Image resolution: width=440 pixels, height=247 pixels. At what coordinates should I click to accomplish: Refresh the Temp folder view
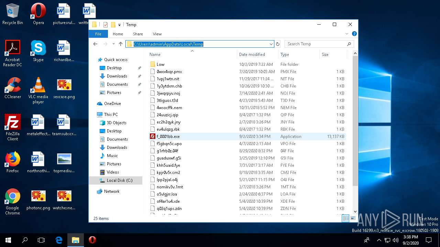pyautogui.click(x=278, y=44)
